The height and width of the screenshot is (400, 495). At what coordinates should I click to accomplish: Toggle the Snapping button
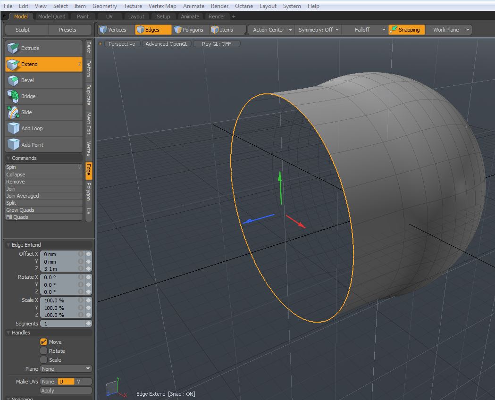(407, 30)
